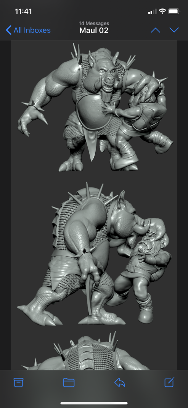This screenshot has height=408, width=188.
Task: Open the move-to-folder icon
Action: (x=69, y=382)
